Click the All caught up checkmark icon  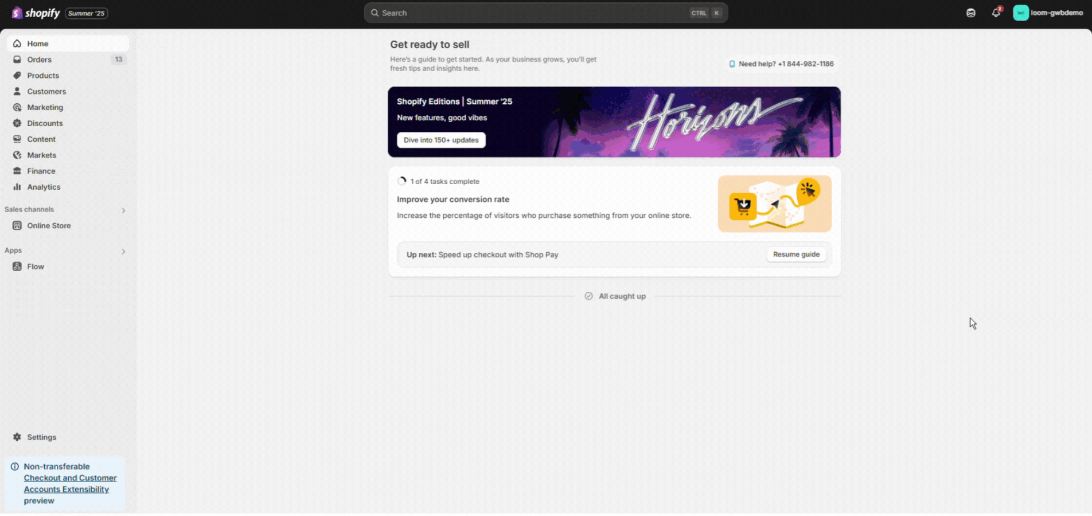(588, 296)
